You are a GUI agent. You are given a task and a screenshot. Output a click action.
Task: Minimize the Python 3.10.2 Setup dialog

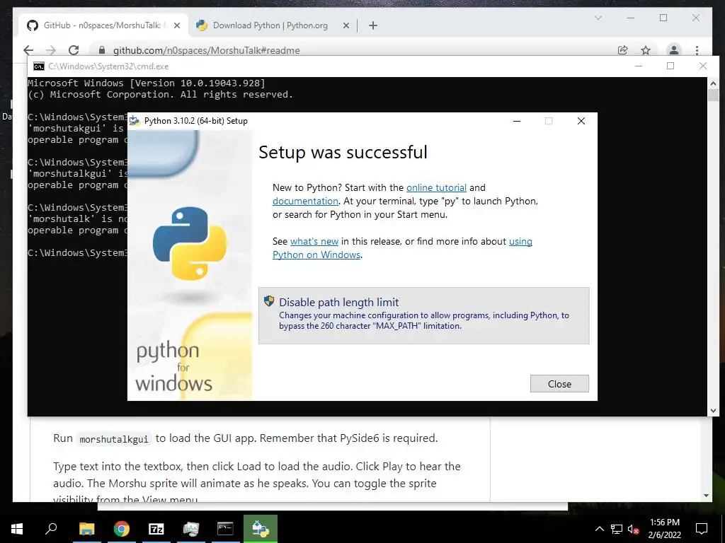pyautogui.click(x=517, y=121)
